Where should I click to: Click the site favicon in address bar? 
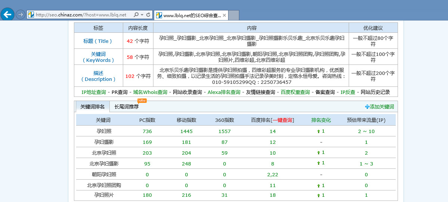31,15
